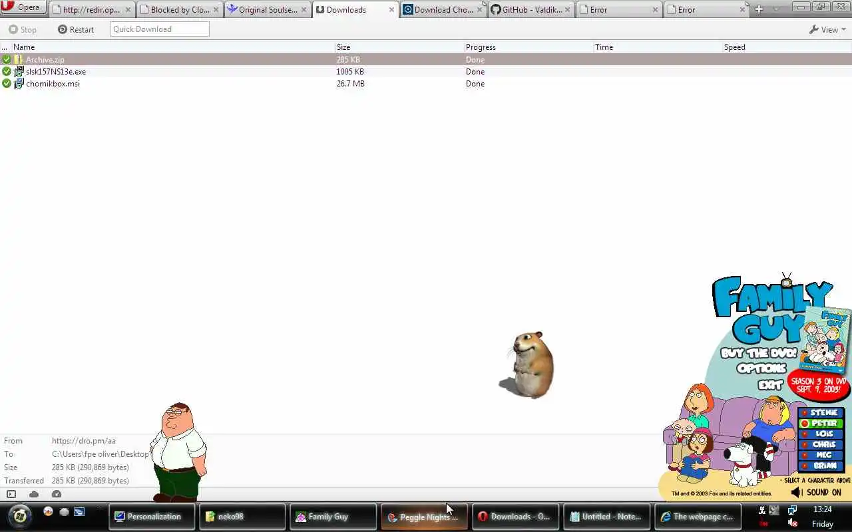The image size is (852, 532).
Task: Switch to the Blocked by Clo... tab
Action: click(180, 9)
